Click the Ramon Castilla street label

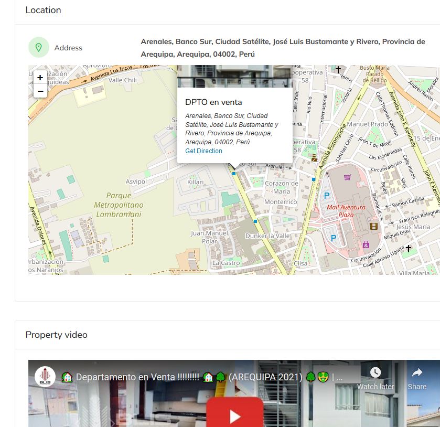point(409,202)
